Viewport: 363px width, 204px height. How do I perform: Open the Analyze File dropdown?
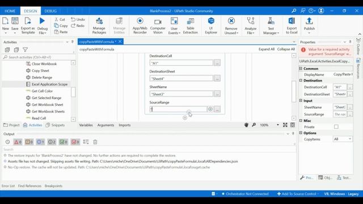[x=251, y=25]
